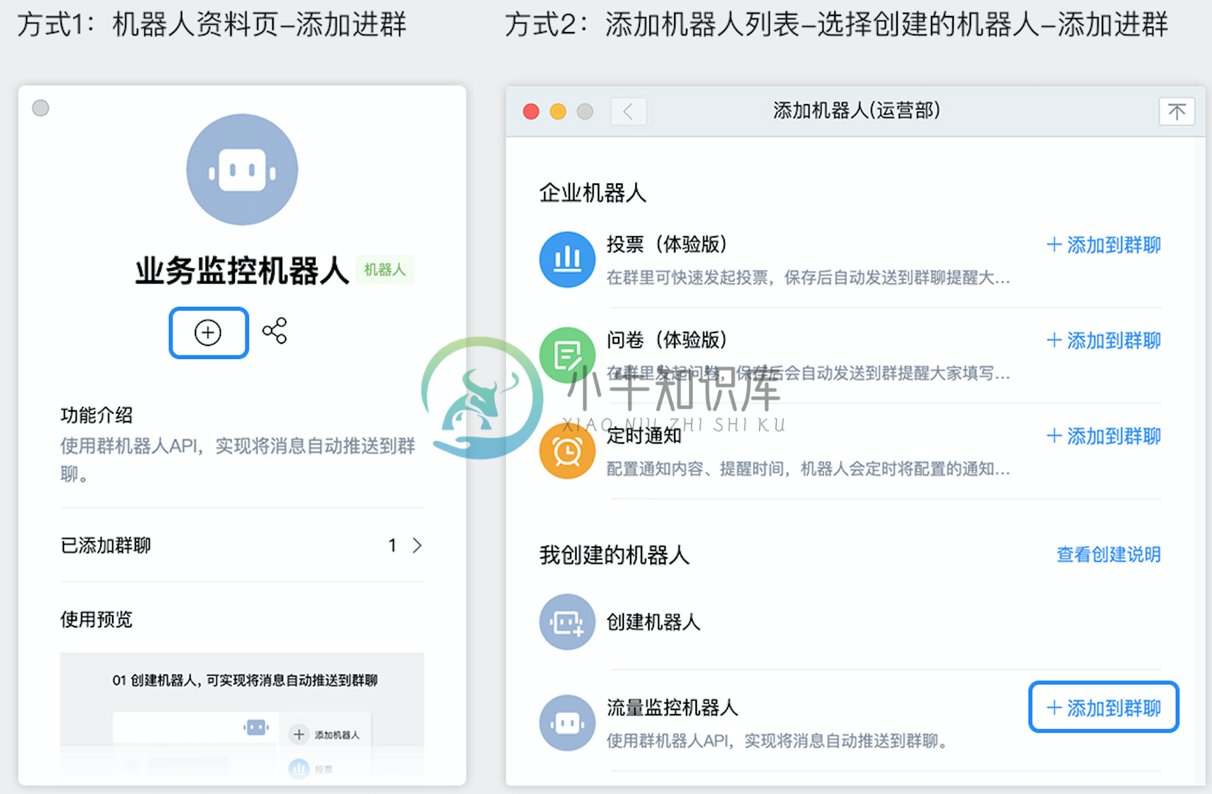
Task: Click the 问卷 green form icon
Action: coord(567,355)
